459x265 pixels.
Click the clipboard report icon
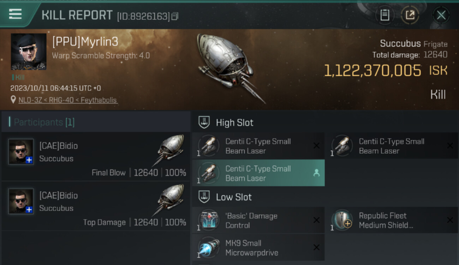(385, 15)
